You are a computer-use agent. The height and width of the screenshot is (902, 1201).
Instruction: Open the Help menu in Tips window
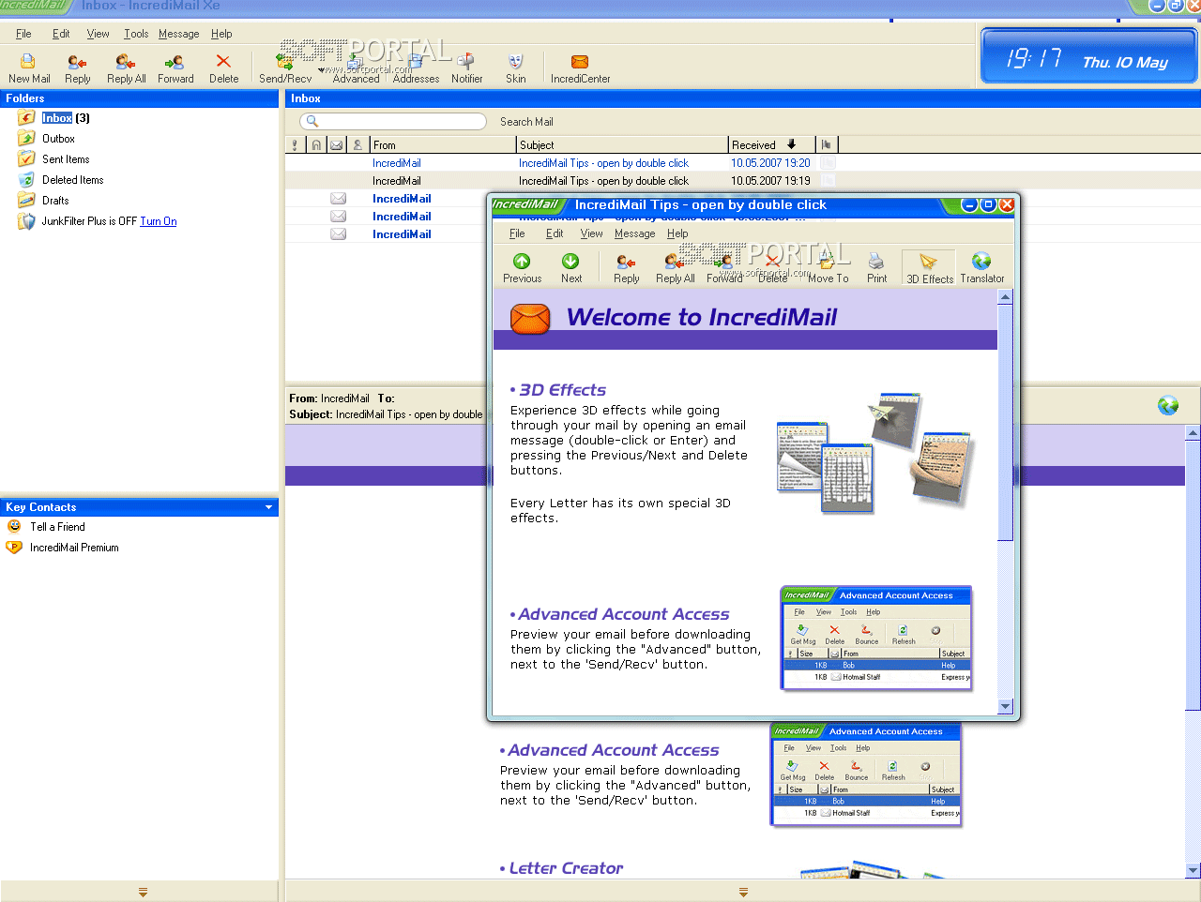(x=677, y=233)
